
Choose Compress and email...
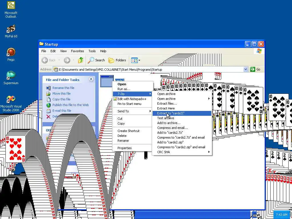pos(182,128)
